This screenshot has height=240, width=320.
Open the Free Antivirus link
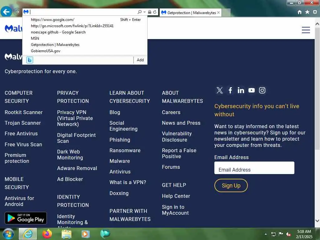[21, 134]
